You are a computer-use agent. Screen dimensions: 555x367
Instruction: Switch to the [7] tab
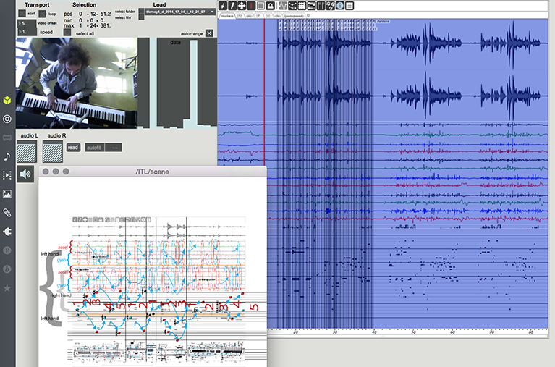(x=258, y=16)
